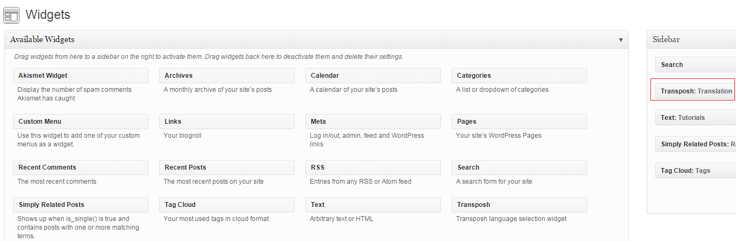The height and width of the screenshot is (241, 736).
Task: Select the Tag Cloud available widget
Action: tap(227, 205)
